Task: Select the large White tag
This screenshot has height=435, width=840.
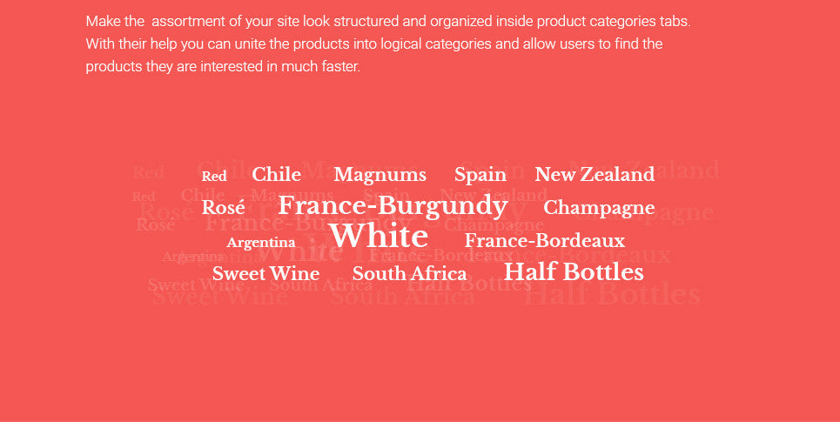Action: (x=378, y=237)
